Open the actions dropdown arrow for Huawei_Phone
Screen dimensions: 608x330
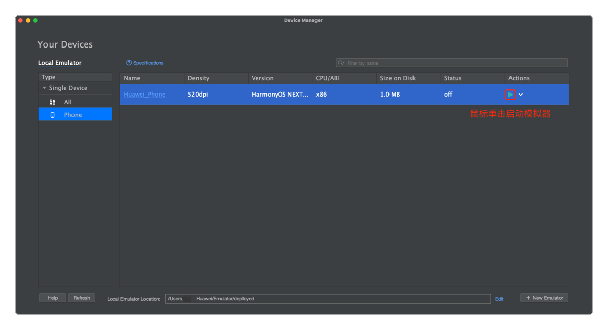tap(521, 95)
